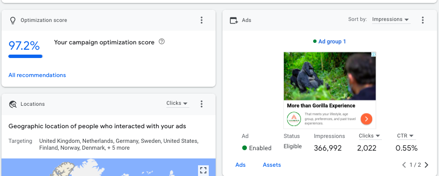The height and width of the screenshot is (176, 439).
Task: Click the Ads card window-plus icon
Action: pyautogui.click(x=234, y=20)
